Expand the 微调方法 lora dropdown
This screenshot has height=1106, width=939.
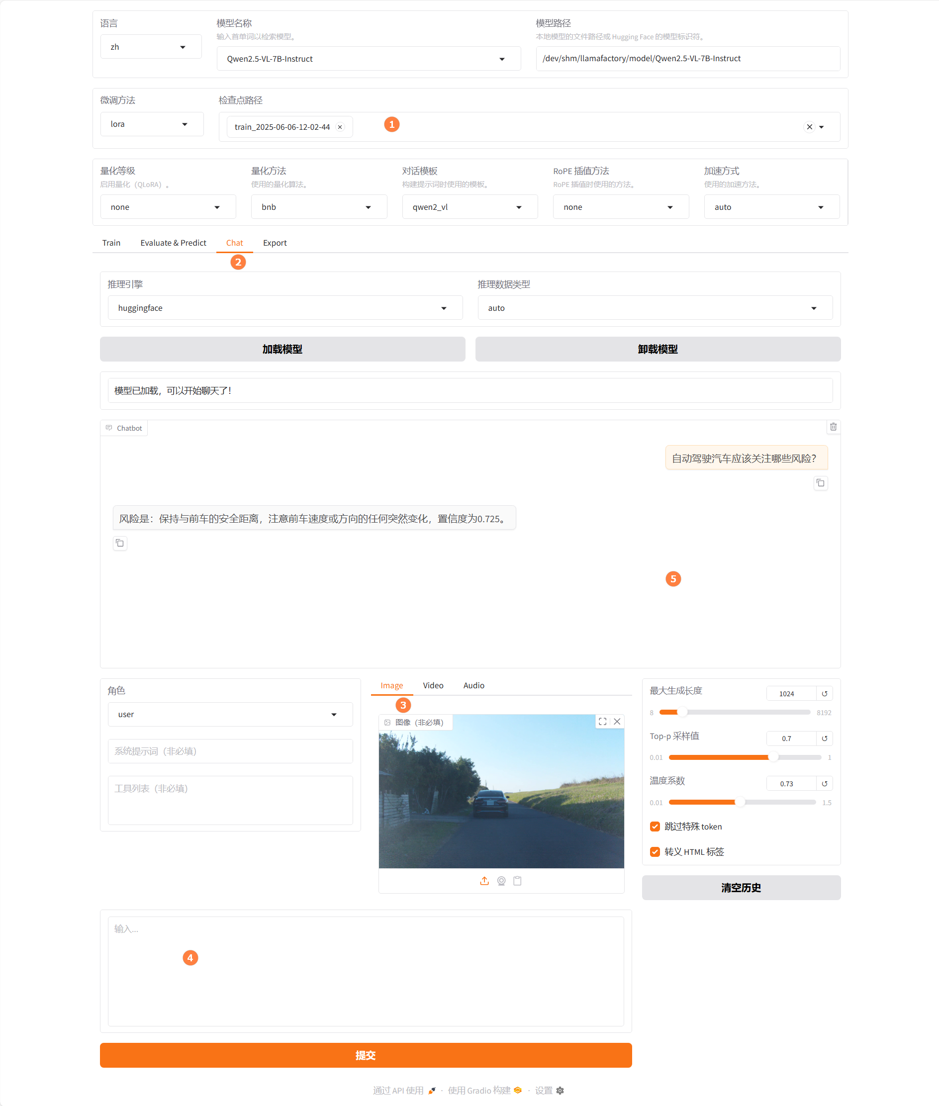[x=151, y=124]
